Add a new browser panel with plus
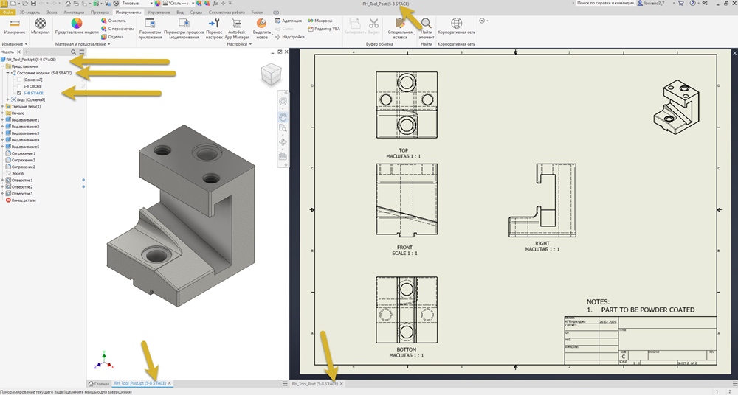The image size is (738, 395). (x=27, y=52)
